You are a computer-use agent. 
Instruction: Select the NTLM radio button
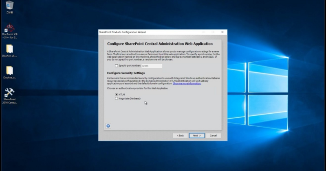pos(117,94)
